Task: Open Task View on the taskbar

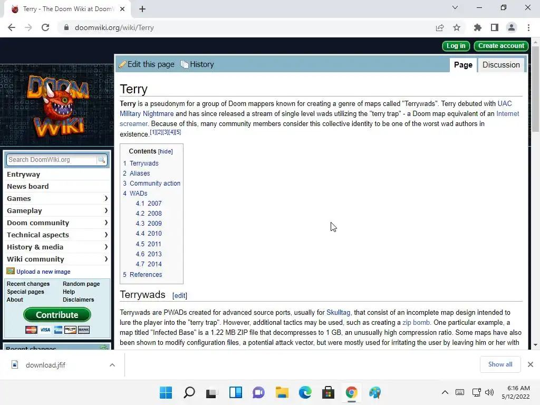Action: pyautogui.click(x=211, y=392)
